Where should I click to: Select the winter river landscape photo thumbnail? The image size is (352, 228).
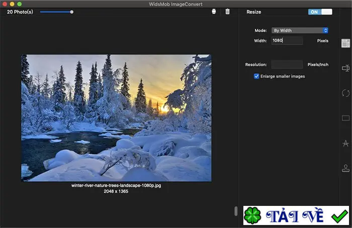[x=116, y=118]
